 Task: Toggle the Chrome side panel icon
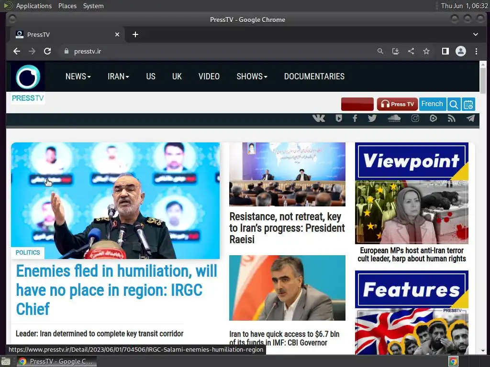[445, 51]
